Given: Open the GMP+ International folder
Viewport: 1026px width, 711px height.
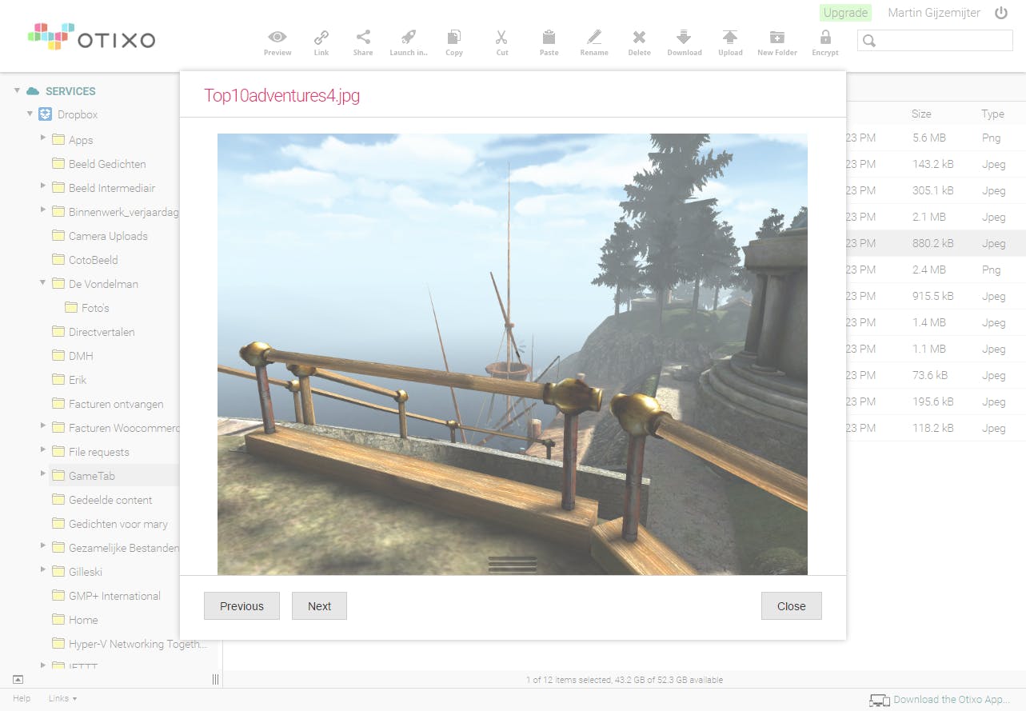Looking at the screenshot, I should click(x=114, y=596).
